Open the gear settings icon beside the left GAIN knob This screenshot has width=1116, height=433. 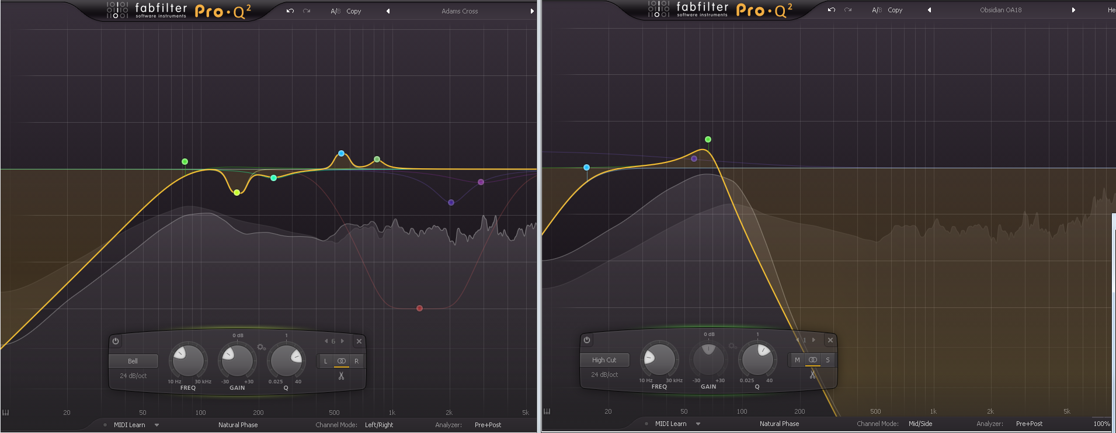(x=261, y=347)
